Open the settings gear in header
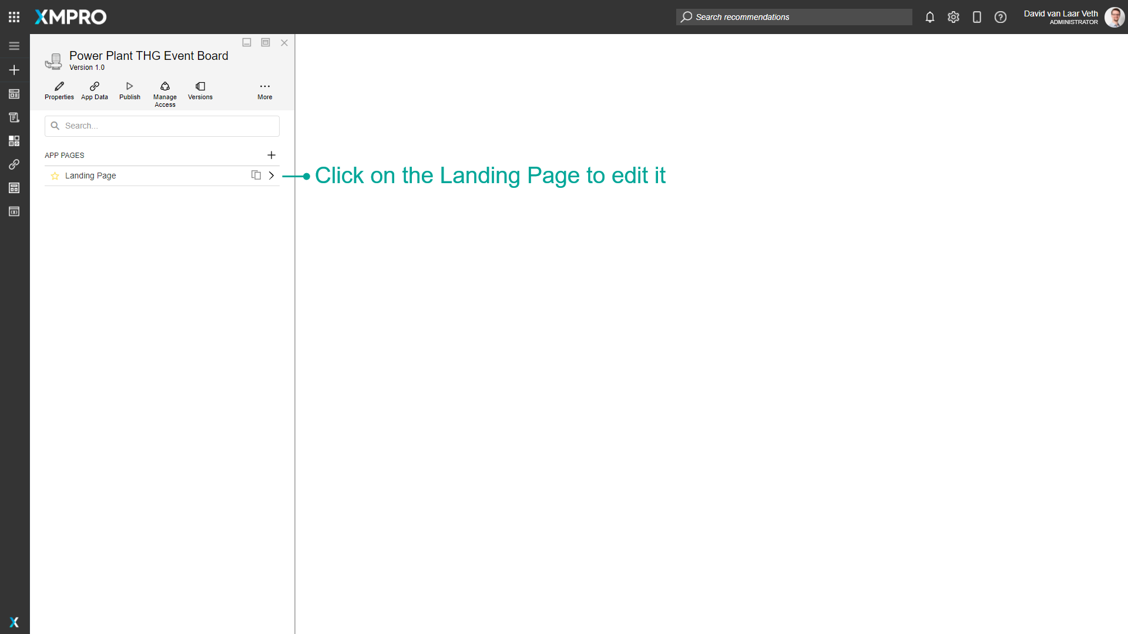The height and width of the screenshot is (634, 1128). coord(954,17)
